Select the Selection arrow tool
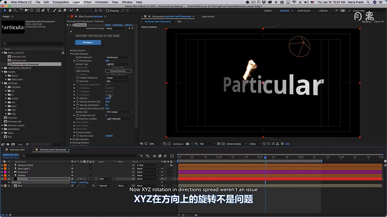This screenshot has width=387, height=217. pos(5,11)
